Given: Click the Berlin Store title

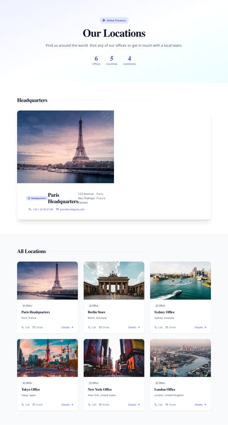Looking at the screenshot, I should click(96, 312).
